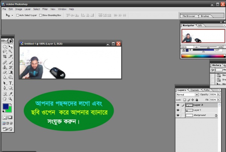The width and height of the screenshot is (226, 152).
Task: Expand the Opacity slider arrow
Action: pyautogui.click(x=219, y=95)
